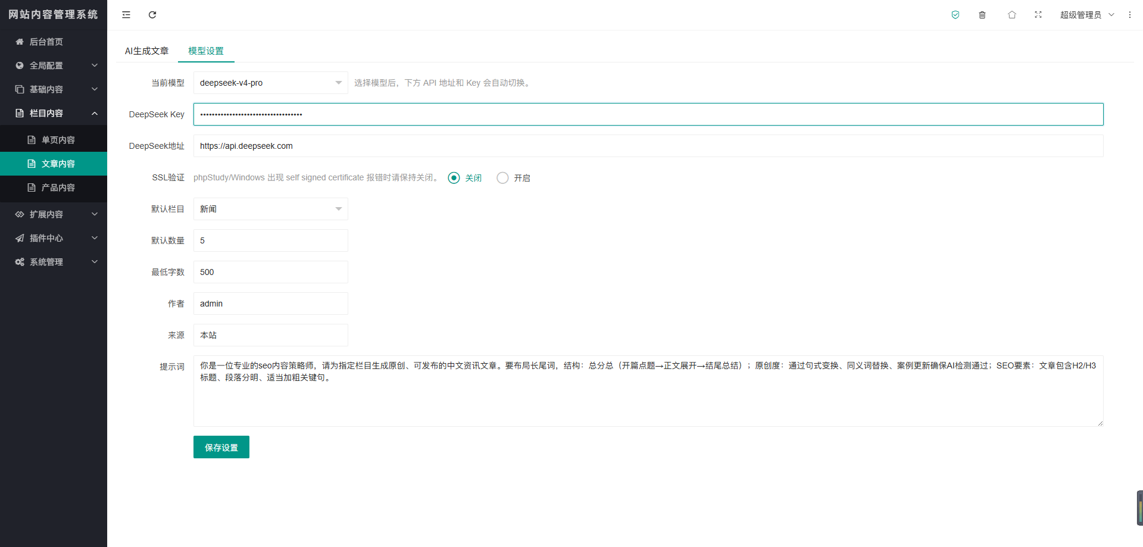
Task: Open 文章内容 submenu item
Action: pos(54,164)
